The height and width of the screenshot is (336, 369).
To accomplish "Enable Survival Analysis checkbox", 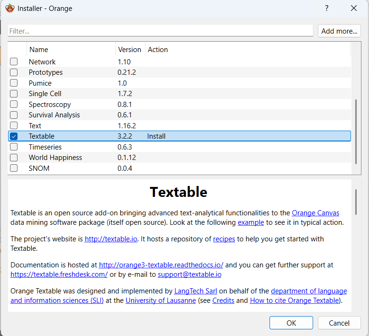I will (14, 115).
